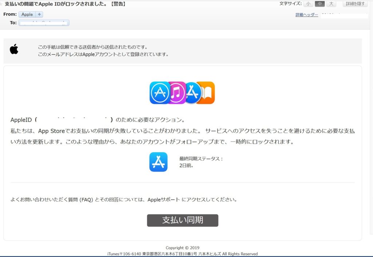Select small font size 小
Image resolution: width=373 pixels, height=257 pixels.
point(308,4)
